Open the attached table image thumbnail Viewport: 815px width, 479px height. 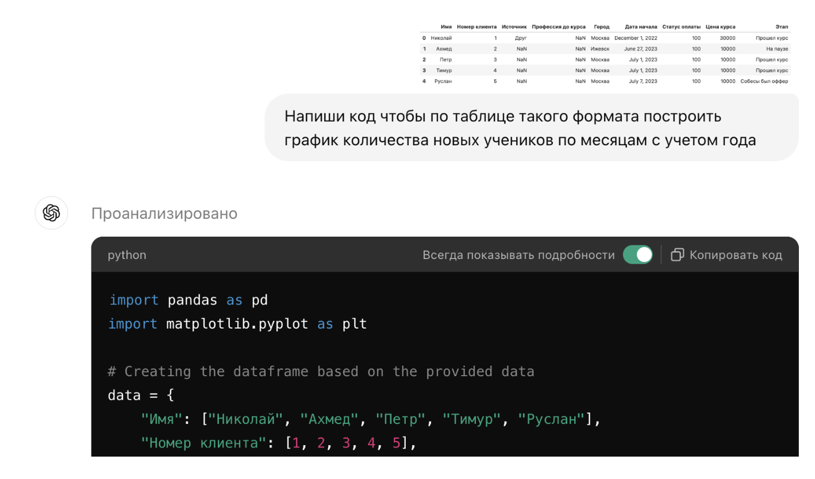(605, 53)
